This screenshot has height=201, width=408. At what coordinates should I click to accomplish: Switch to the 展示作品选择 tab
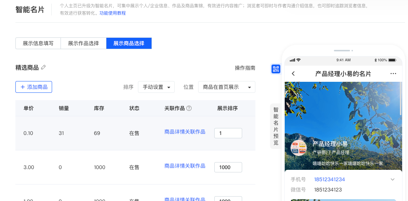[x=83, y=43]
